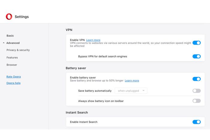Screen dimensions: 210x140
Task: Enable Always show battery icon on toolbar
Action: point(196,101)
